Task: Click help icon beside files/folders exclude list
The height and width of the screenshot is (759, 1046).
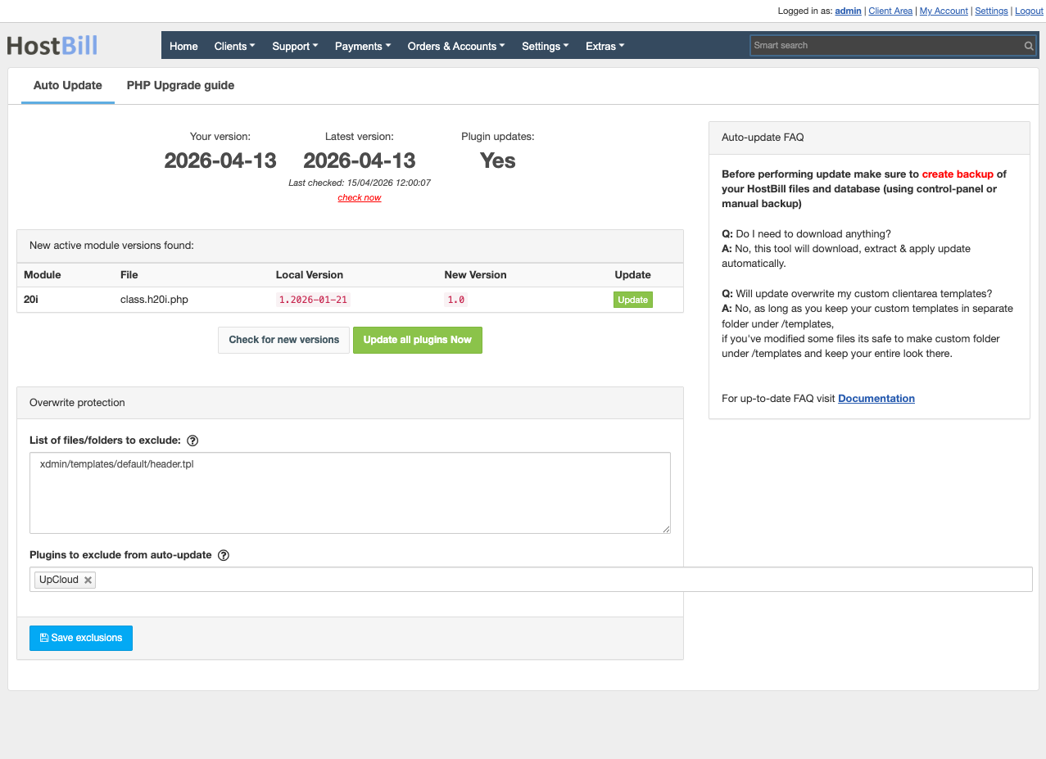Action: tap(192, 440)
